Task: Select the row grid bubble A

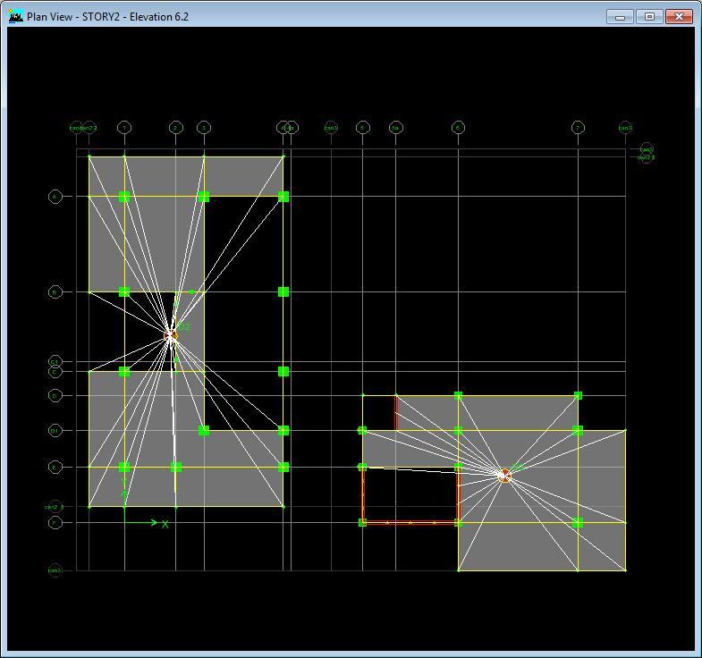Action: [x=55, y=197]
